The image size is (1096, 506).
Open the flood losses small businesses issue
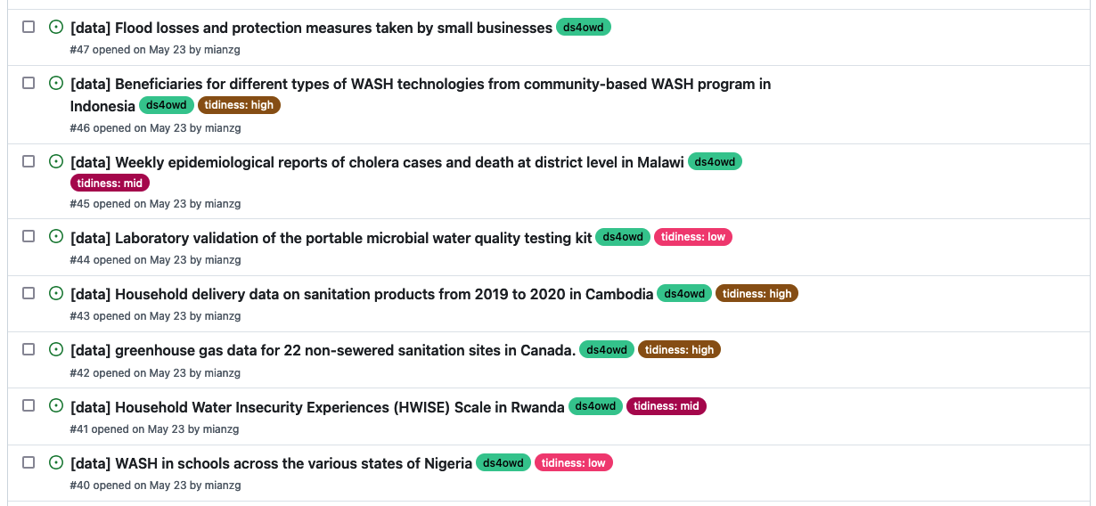[x=311, y=28]
